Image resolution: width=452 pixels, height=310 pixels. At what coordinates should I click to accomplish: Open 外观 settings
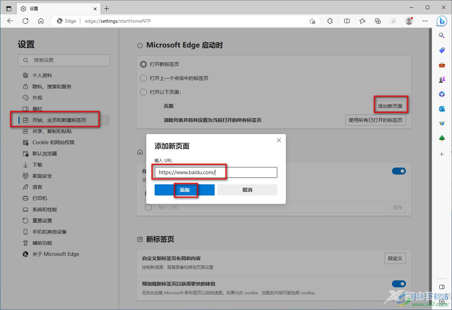pos(37,98)
